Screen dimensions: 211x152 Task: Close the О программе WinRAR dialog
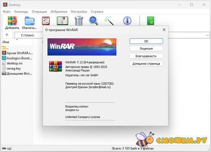click(x=164, y=30)
